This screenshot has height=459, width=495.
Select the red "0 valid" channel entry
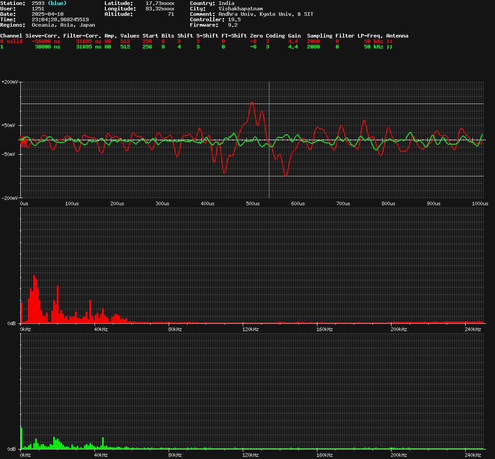[11, 41]
